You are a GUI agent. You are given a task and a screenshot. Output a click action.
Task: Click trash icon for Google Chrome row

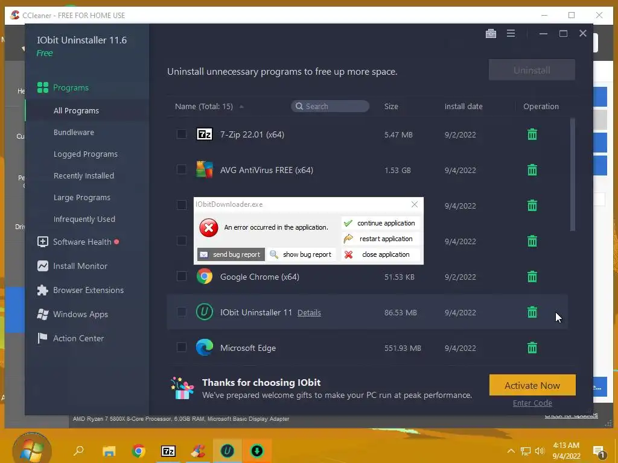pos(532,276)
